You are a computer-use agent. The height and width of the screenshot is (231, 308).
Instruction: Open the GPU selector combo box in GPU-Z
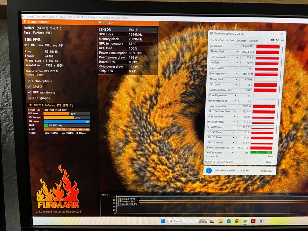(225, 162)
